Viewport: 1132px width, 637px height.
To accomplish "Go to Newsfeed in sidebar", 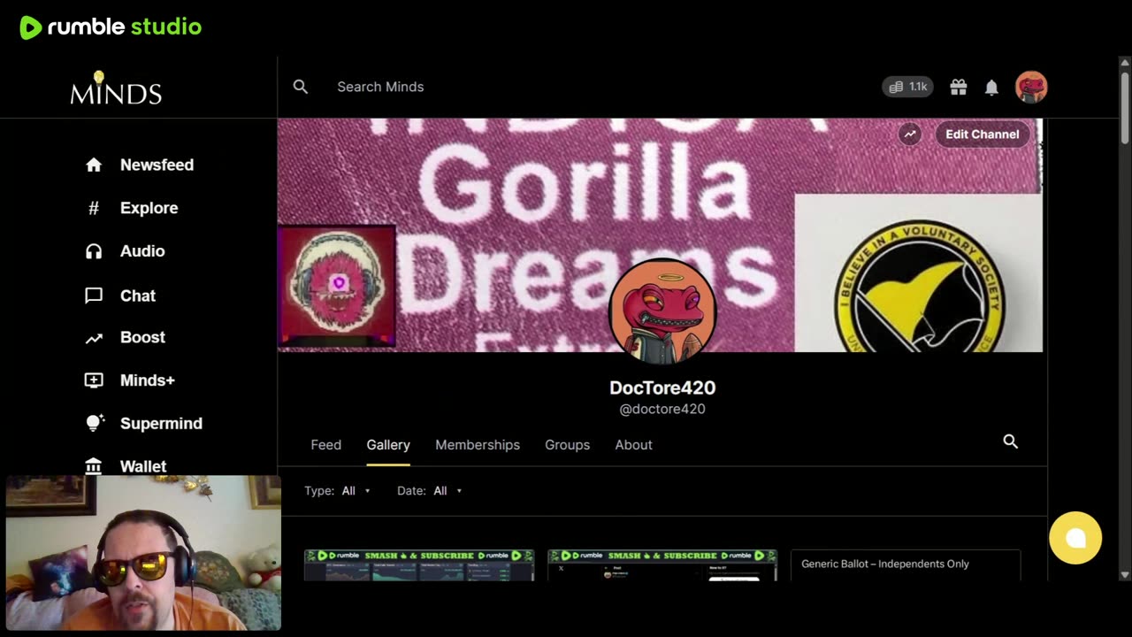I will tap(157, 165).
